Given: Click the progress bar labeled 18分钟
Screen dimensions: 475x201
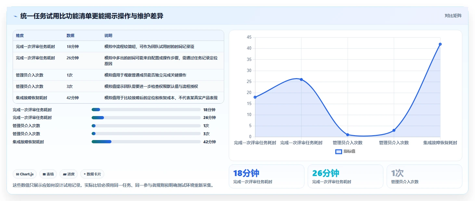Looking at the screenshot, I should [146, 110].
